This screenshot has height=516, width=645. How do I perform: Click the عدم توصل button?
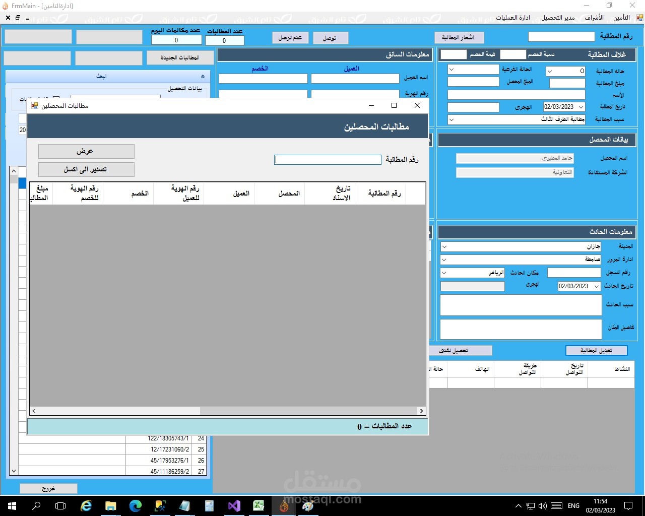[x=290, y=38]
